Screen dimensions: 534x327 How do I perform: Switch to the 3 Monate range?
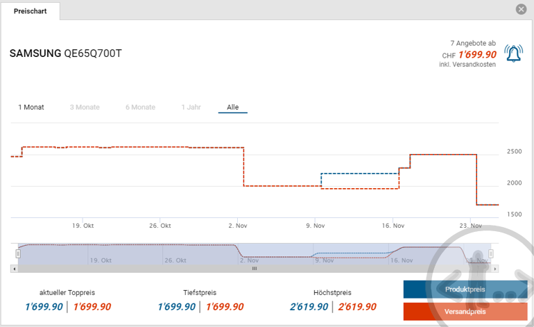pos(85,107)
